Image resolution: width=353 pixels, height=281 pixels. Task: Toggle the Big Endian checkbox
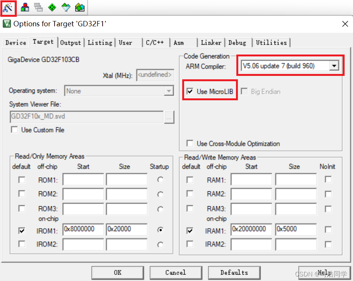click(244, 92)
